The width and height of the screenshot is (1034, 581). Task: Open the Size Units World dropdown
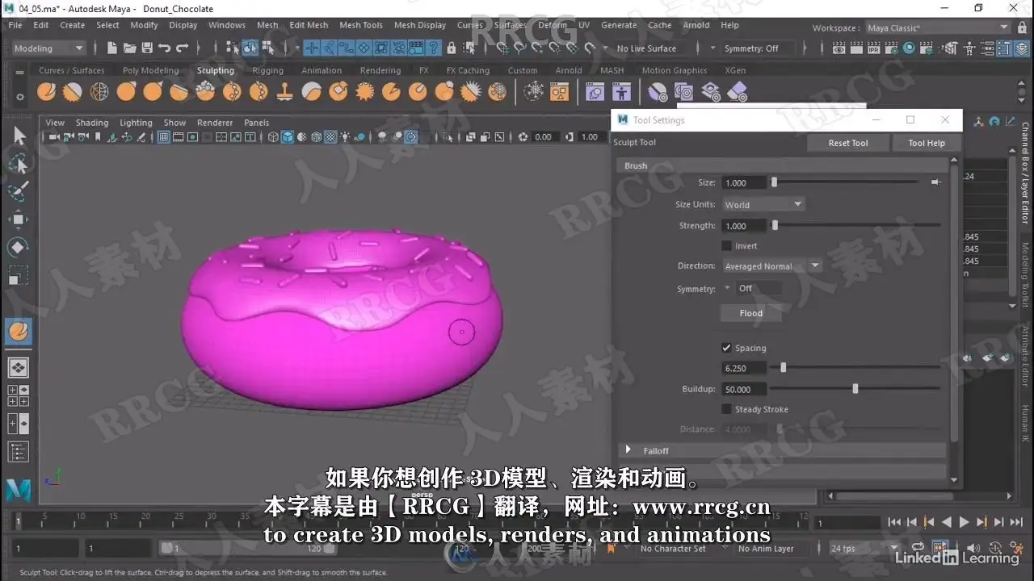click(763, 205)
